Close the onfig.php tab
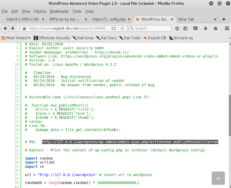This screenshot has width=231, height=188. 129,19
